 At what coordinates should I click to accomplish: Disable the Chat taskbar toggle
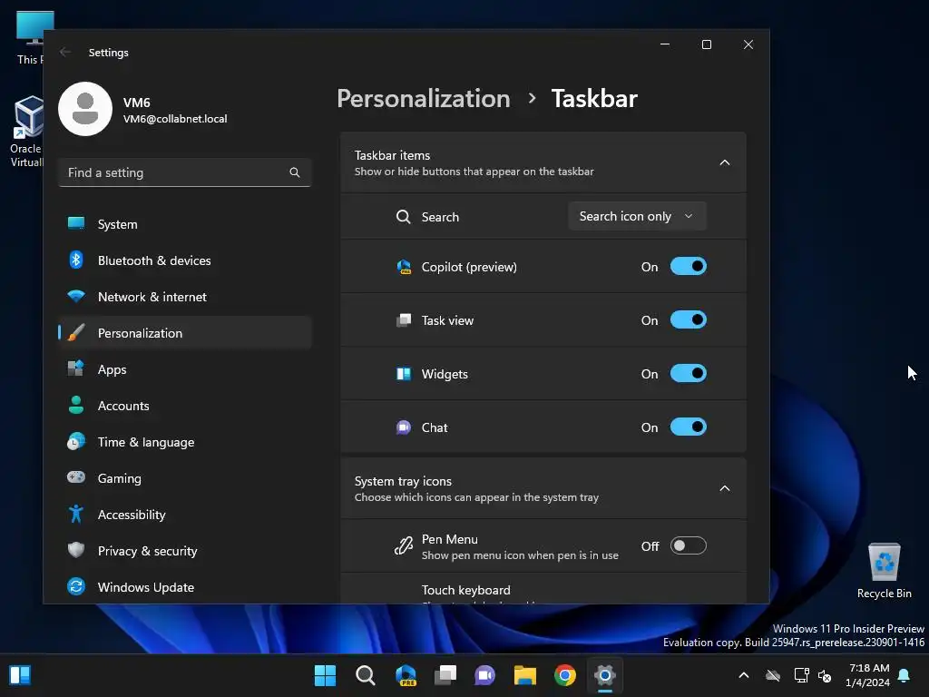(x=688, y=427)
